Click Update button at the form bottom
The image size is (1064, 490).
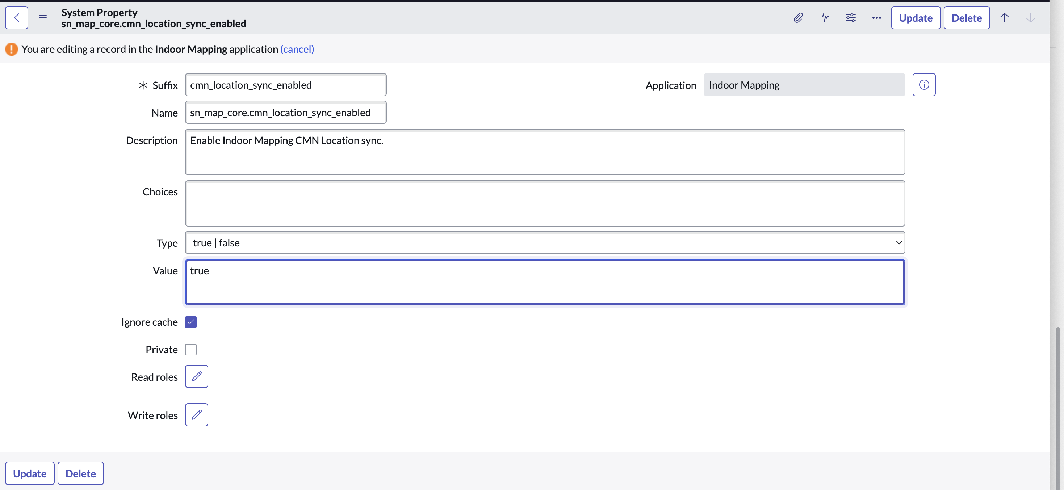(x=30, y=473)
